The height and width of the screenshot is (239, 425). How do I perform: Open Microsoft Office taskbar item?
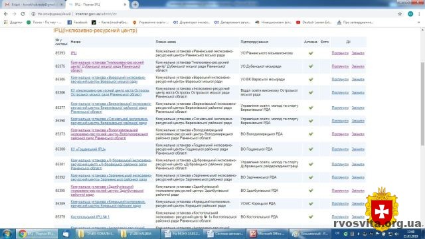[267, 234]
